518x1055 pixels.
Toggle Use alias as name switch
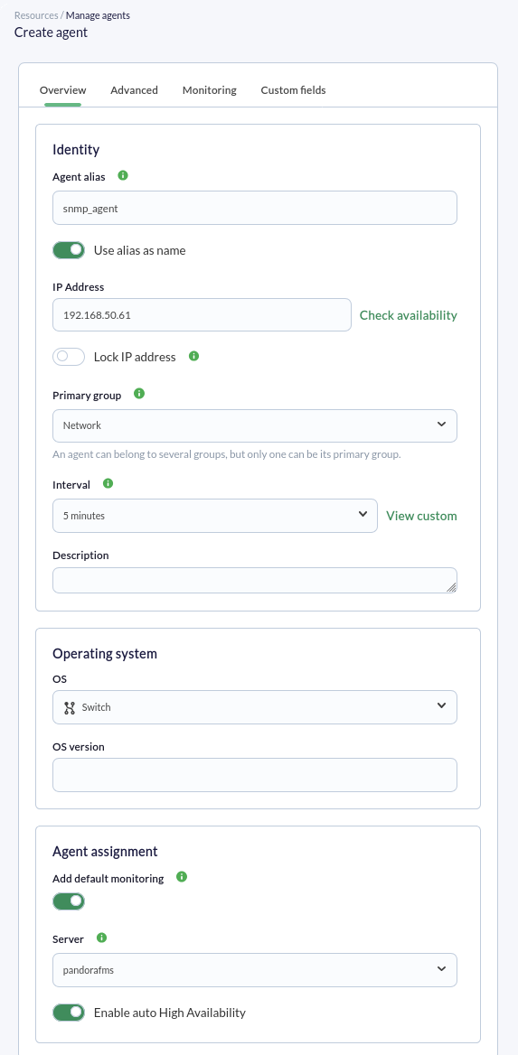(69, 250)
